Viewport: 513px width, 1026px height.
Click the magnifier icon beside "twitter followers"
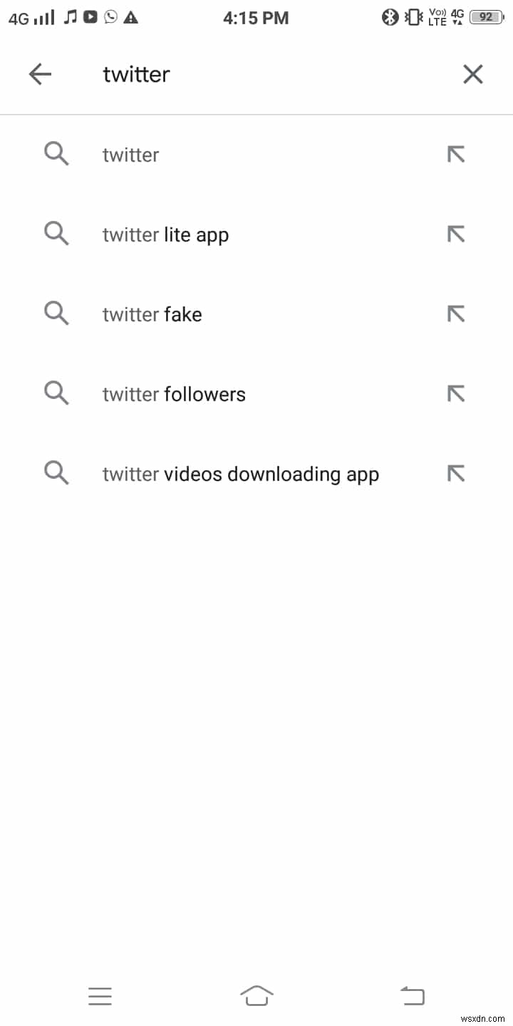[x=57, y=393]
